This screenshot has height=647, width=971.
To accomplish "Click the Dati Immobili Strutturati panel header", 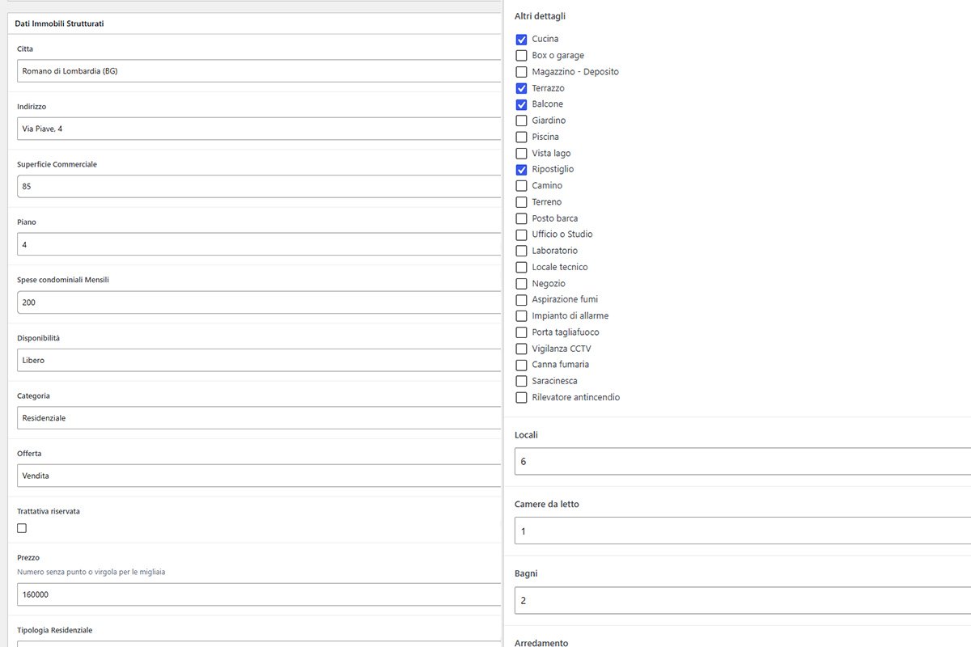I will click(x=254, y=23).
